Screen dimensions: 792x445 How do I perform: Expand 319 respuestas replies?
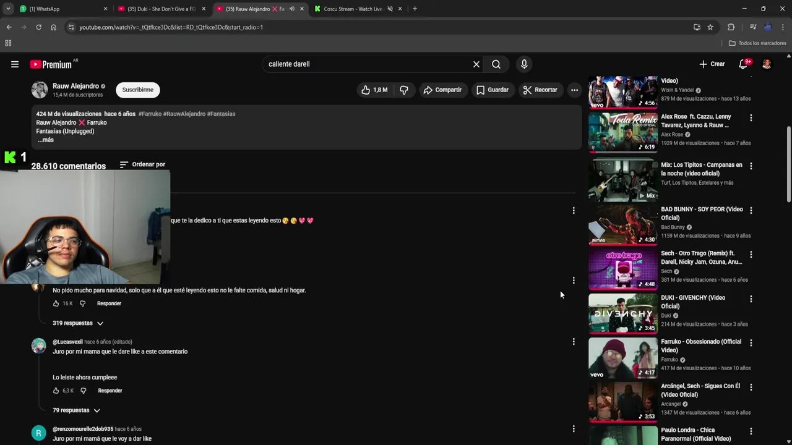(x=78, y=323)
